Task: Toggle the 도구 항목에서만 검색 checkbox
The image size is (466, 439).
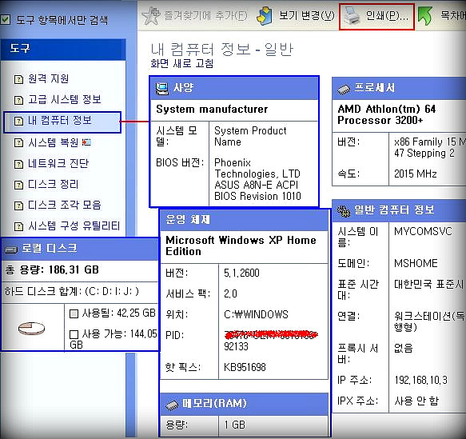Action: tap(6, 20)
